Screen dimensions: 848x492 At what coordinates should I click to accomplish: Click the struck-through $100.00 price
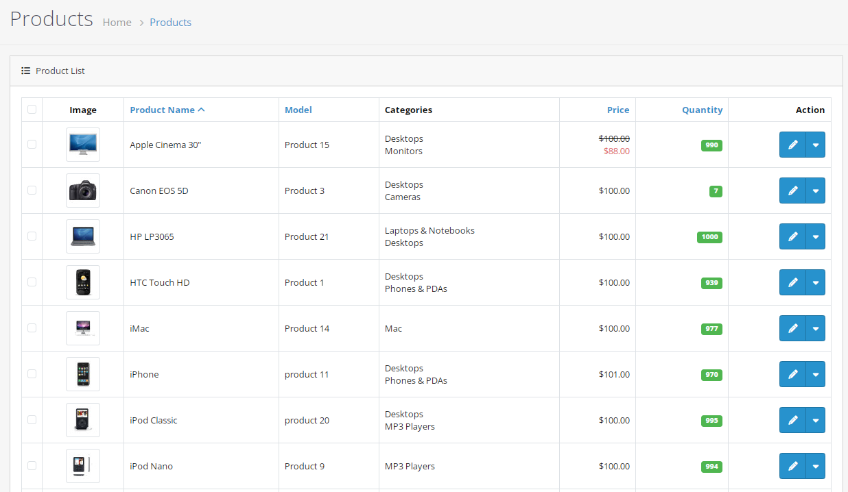point(614,138)
